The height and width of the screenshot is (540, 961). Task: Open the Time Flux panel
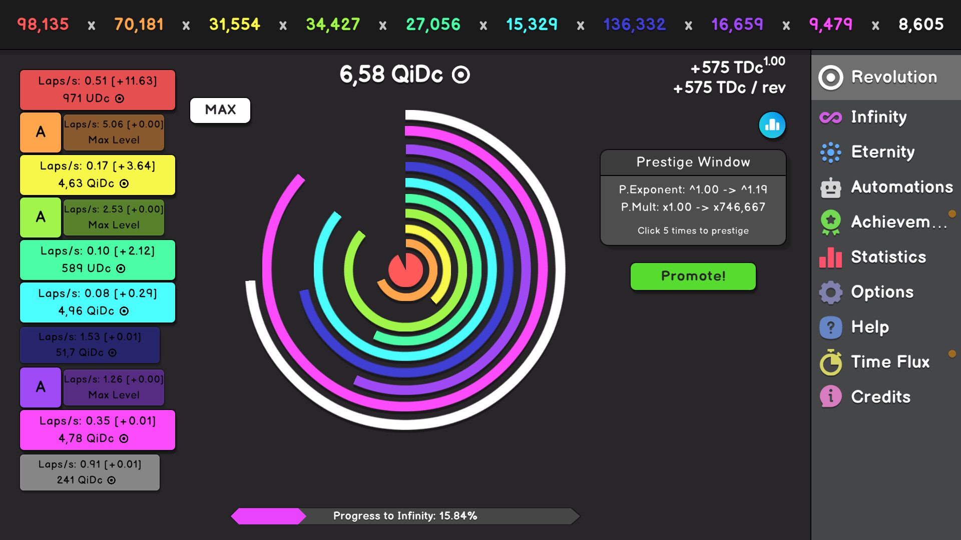886,361
